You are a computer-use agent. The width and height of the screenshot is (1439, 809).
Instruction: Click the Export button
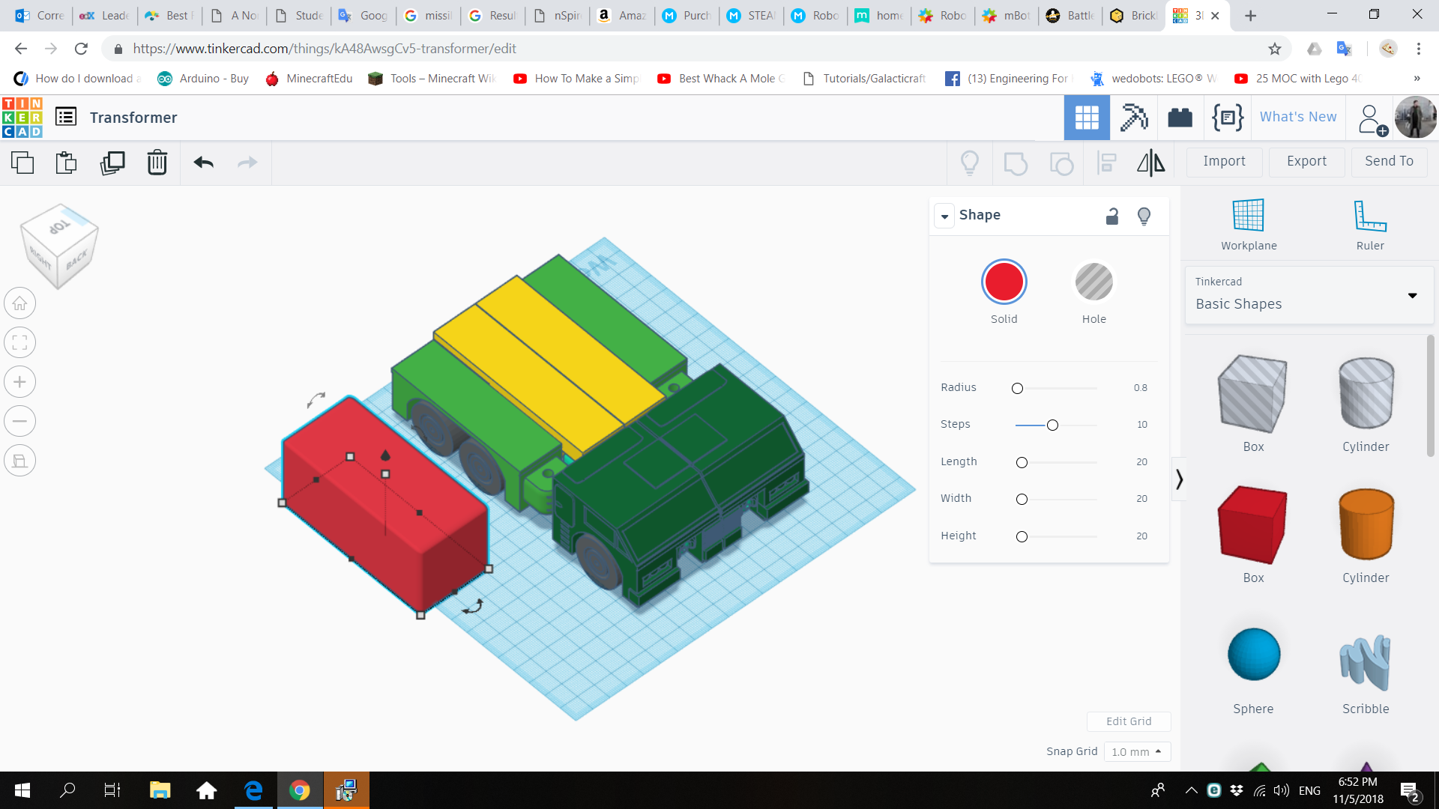(1306, 161)
